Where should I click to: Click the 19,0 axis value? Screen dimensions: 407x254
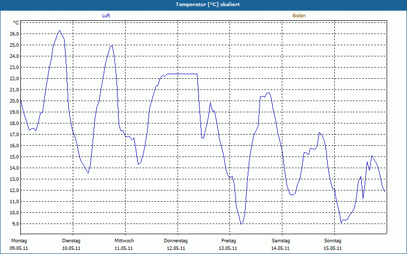pos(14,112)
